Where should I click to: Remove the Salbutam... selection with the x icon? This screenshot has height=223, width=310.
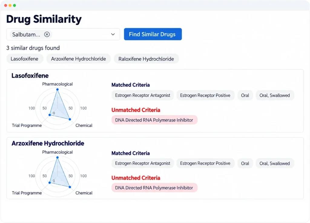[47, 34]
